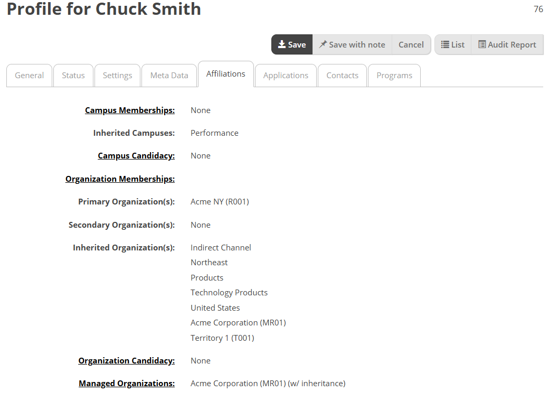Click the Audit Report label
Viewport: 549px width, 401px height.
512,44
